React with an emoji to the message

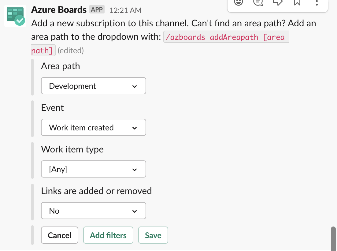click(238, 3)
